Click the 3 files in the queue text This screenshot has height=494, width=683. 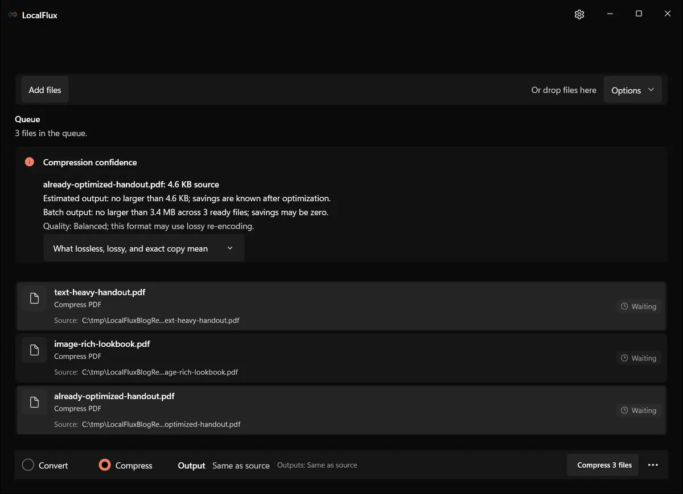51,133
